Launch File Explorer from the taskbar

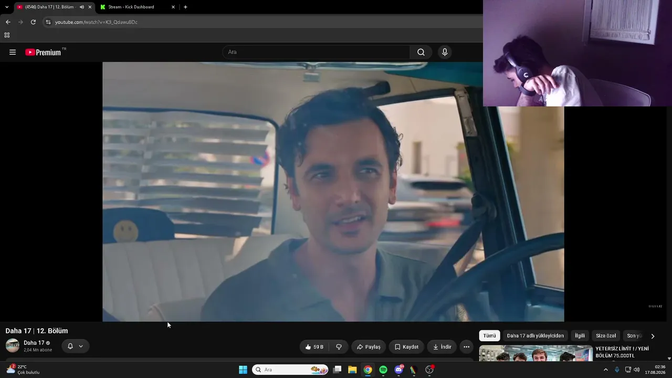[x=352, y=370]
